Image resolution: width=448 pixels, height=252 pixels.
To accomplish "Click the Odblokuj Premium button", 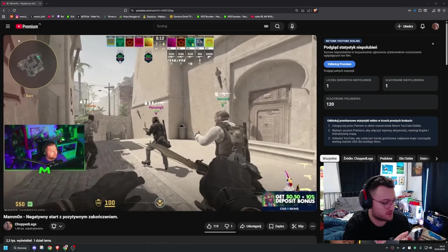I will coord(339,64).
